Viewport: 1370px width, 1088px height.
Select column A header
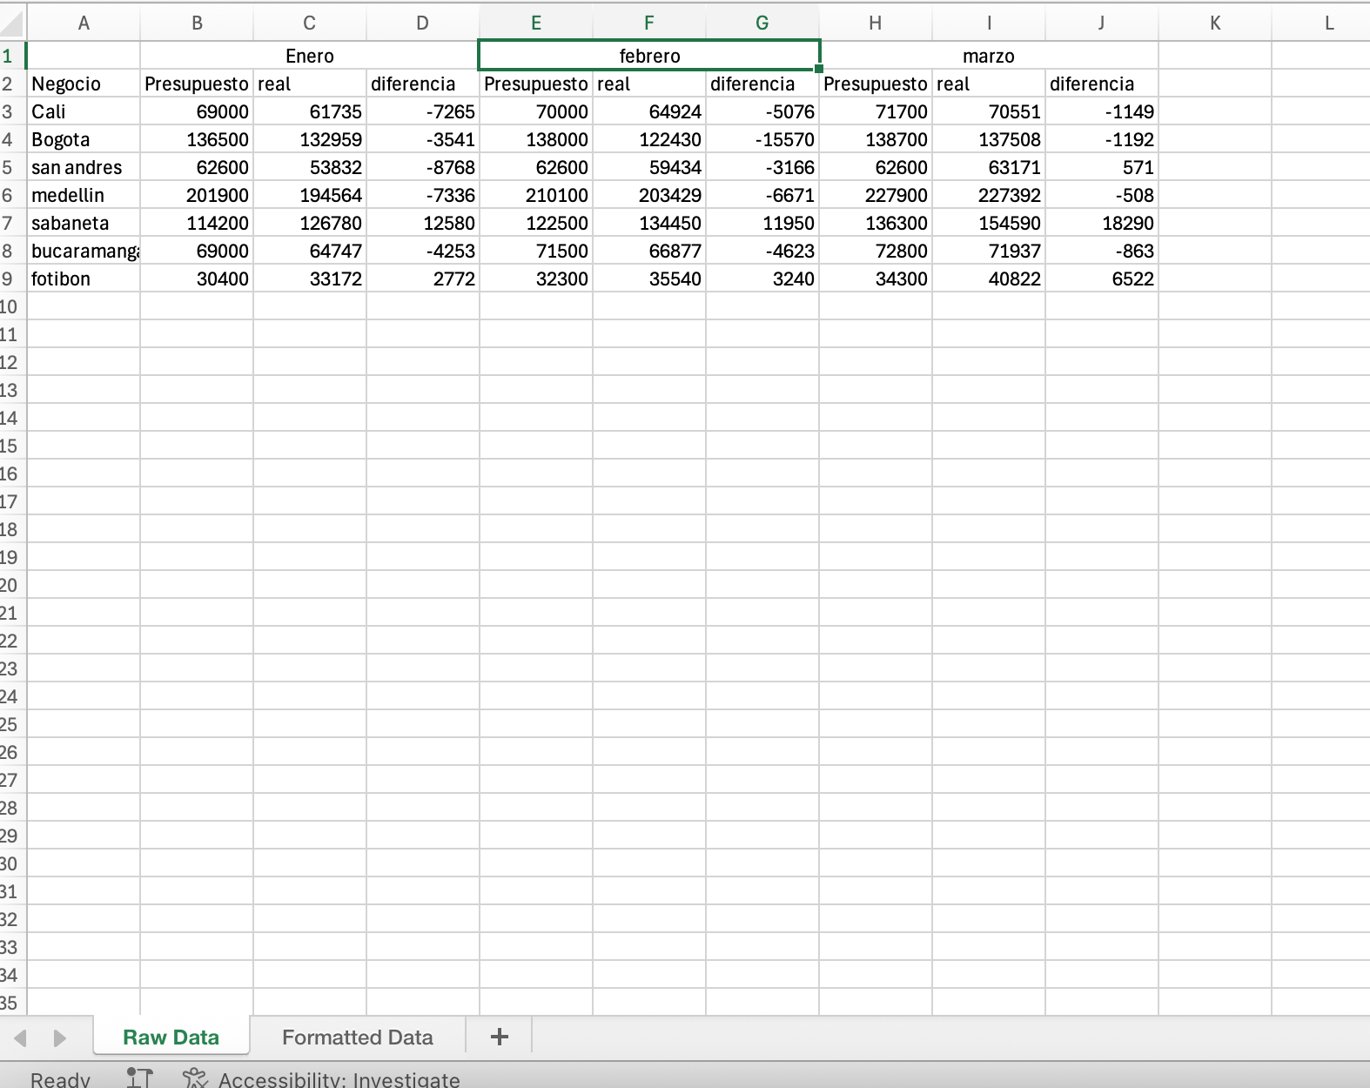coord(84,24)
